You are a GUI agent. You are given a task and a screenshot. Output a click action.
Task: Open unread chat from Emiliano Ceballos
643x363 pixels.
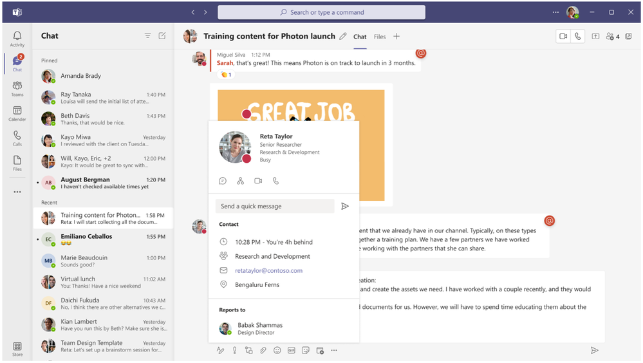pos(104,239)
